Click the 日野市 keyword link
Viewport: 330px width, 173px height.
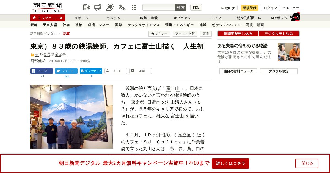pos(154,102)
